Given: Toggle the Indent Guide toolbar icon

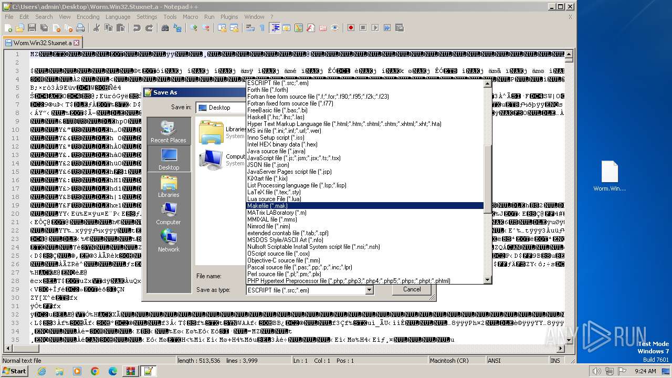Looking at the screenshot, I should tap(275, 28).
